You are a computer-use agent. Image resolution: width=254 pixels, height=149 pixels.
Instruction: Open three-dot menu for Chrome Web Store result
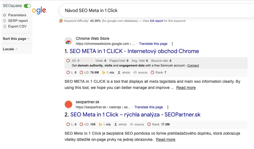click(x=172, y=44)
